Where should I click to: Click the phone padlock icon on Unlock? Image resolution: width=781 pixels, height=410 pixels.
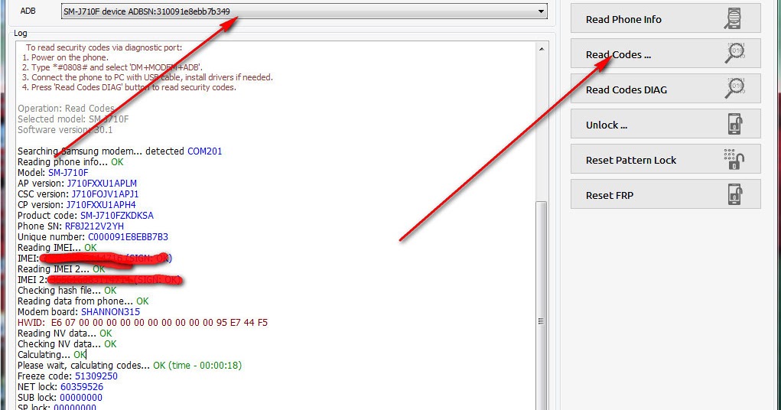734,124
